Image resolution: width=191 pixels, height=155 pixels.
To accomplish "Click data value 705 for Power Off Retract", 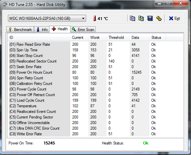I will coord(135,95).
